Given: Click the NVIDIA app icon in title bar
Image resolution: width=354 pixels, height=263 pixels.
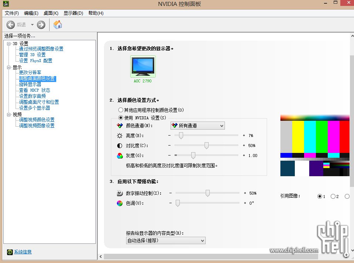Looking at the screenshot, I should 6,4.
